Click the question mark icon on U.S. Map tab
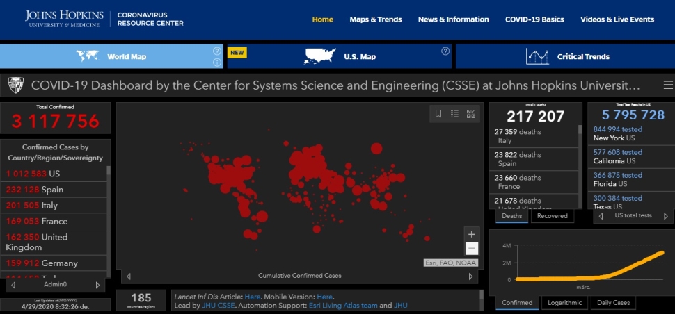The image size is (675, 314). (445, 51)
